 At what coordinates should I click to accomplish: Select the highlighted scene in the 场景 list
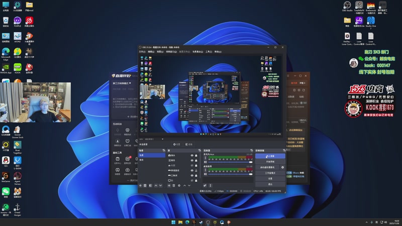tap(152, 155)
